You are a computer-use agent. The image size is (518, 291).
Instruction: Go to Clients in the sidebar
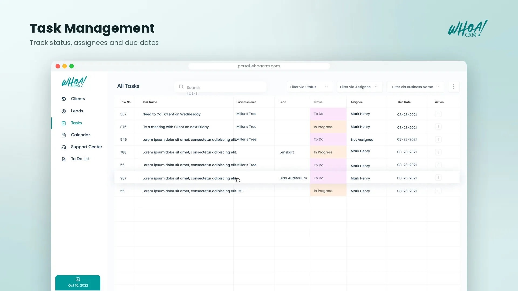78,99
